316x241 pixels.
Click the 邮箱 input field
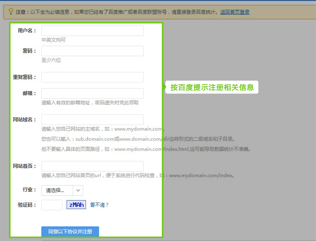pyautogui.click(x=92, y=93)
